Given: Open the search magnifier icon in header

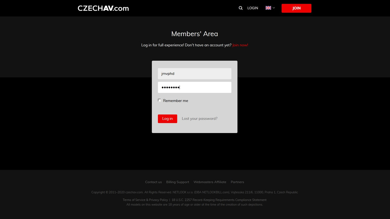Looking at the screenshot, I should [x=241, y=8].
